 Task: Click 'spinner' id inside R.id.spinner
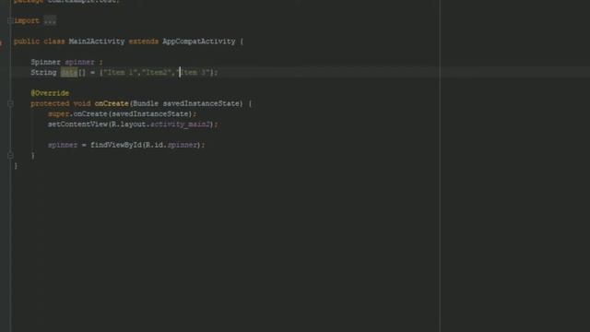[183, 145]
